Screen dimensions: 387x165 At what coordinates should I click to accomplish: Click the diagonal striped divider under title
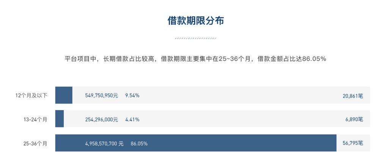(196, 39)
